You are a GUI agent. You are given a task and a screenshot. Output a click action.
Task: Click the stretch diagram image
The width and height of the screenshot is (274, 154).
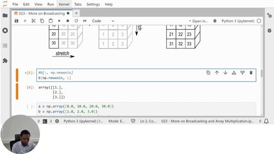(125, 42)
